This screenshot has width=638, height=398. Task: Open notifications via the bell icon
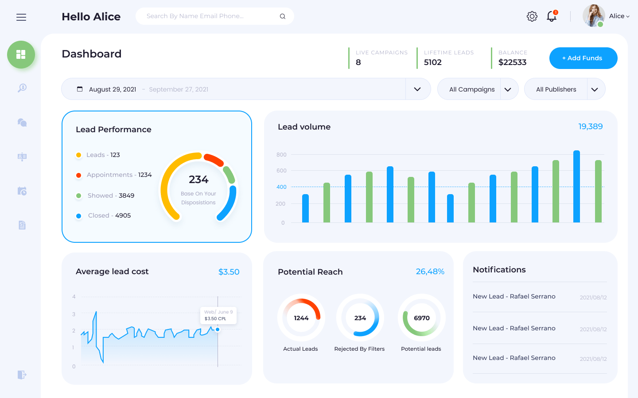(x=552, y=16)
